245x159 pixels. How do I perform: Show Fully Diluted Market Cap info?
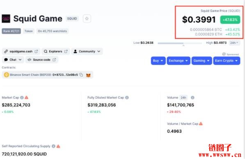pyautogui.click(x=127, y=98)
